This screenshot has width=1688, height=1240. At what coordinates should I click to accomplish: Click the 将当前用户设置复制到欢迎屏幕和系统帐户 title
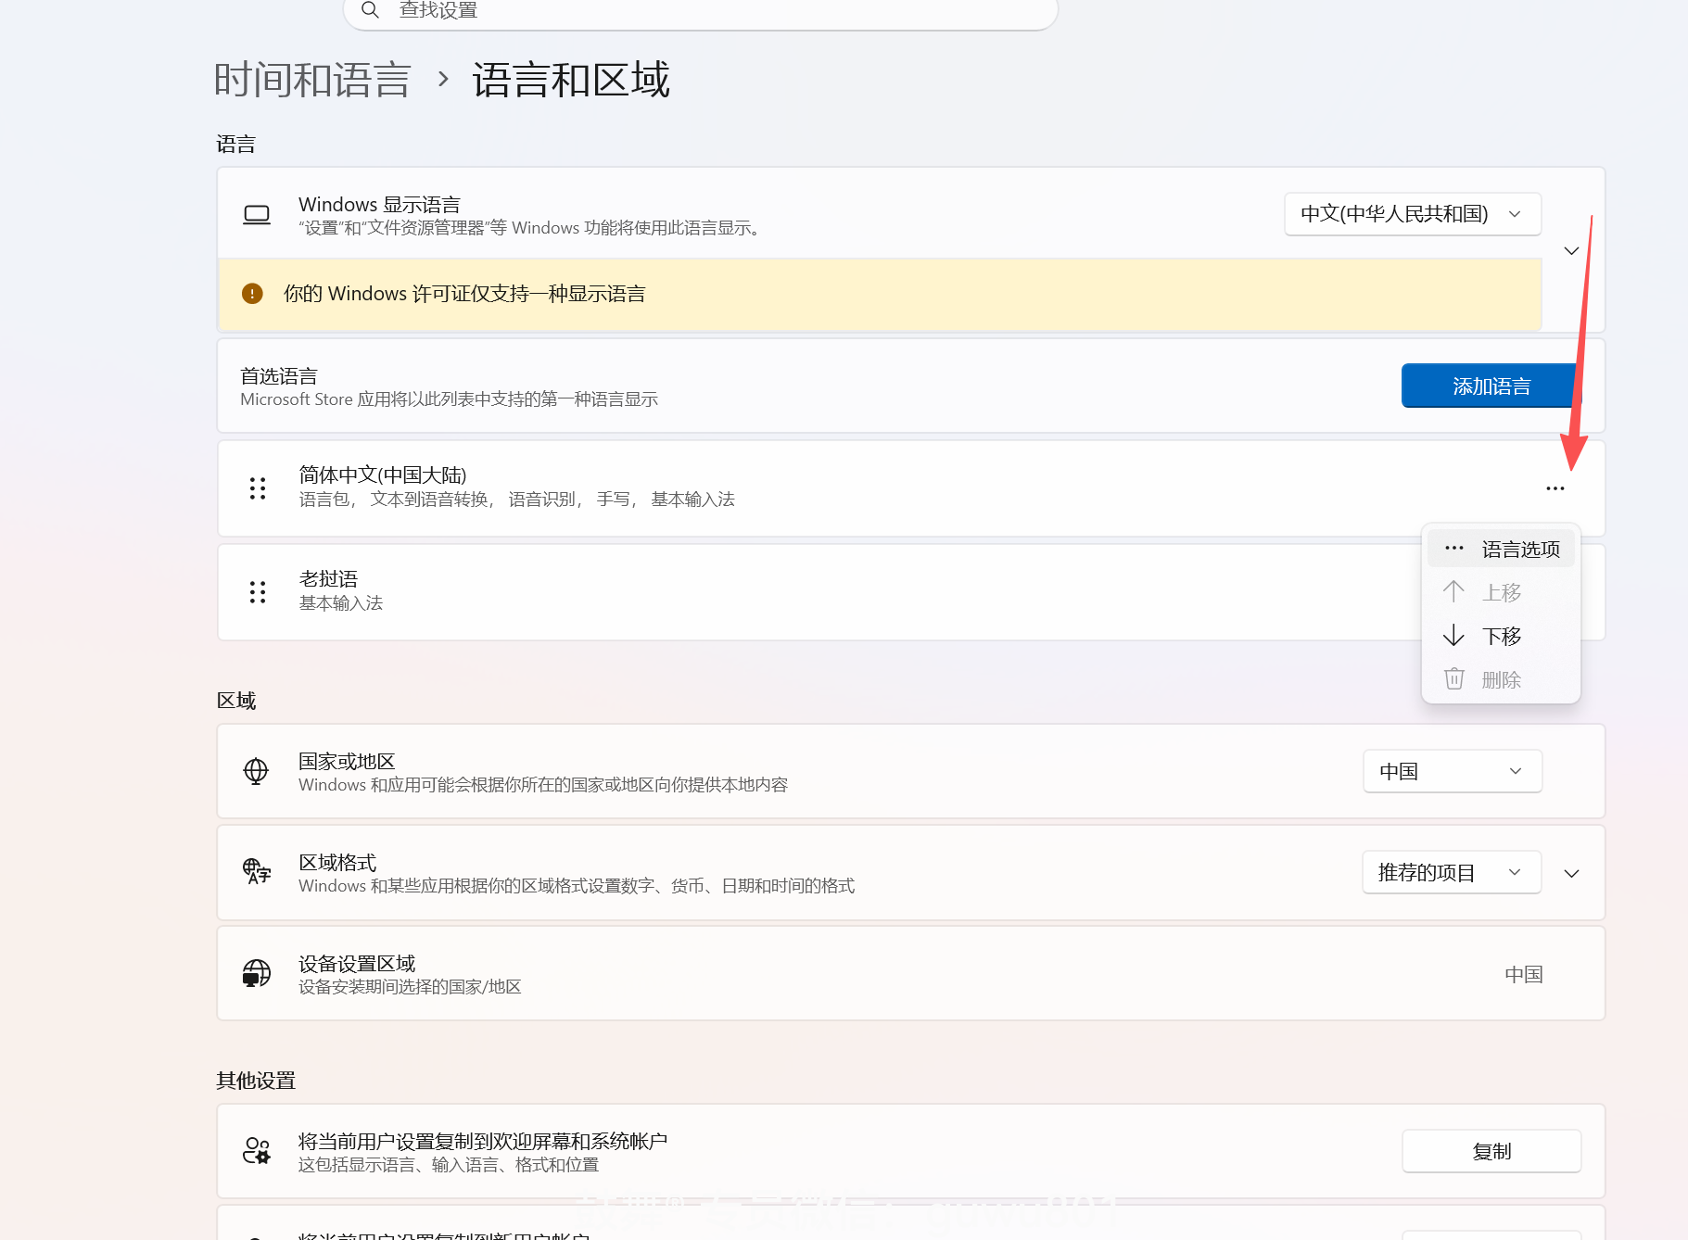click(483, 1141)
